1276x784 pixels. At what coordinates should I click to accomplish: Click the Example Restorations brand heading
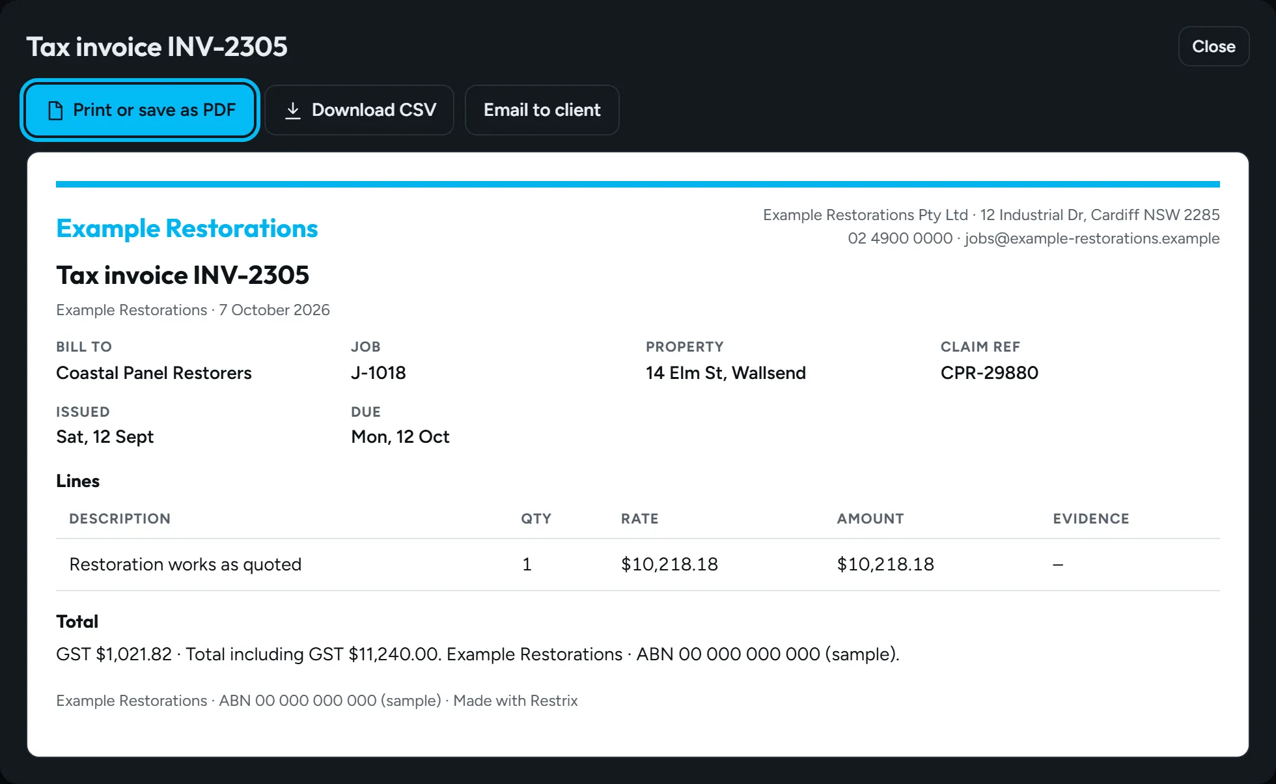pos(187,229)
